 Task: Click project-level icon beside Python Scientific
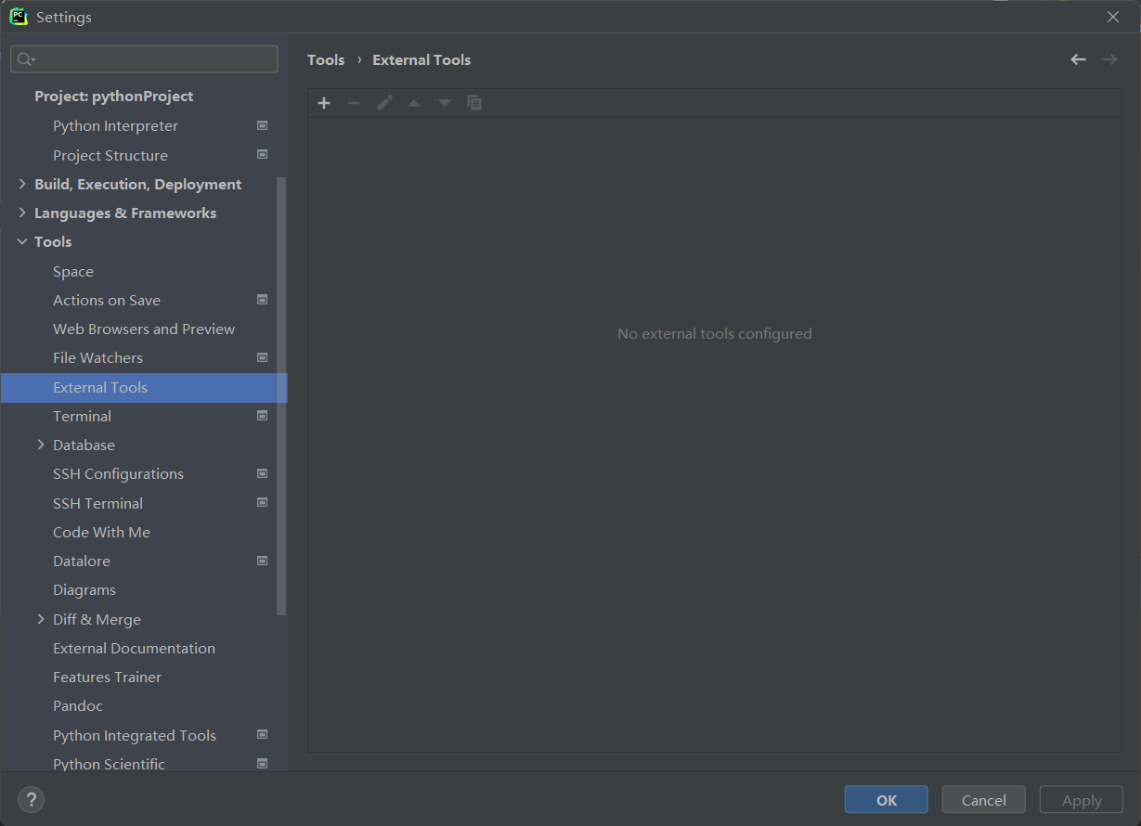tap(262, 764)
